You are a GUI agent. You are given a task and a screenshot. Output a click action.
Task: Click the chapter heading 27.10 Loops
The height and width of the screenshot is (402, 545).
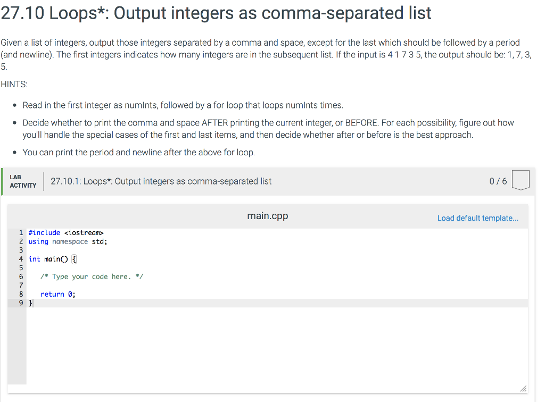216,13
